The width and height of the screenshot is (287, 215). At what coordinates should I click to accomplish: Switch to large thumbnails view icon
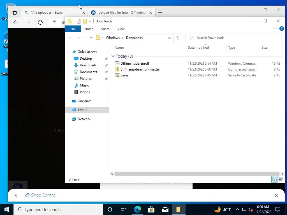coord(280,179)
